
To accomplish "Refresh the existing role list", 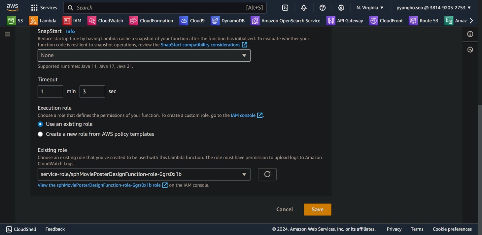I will (x=267, y=174).
